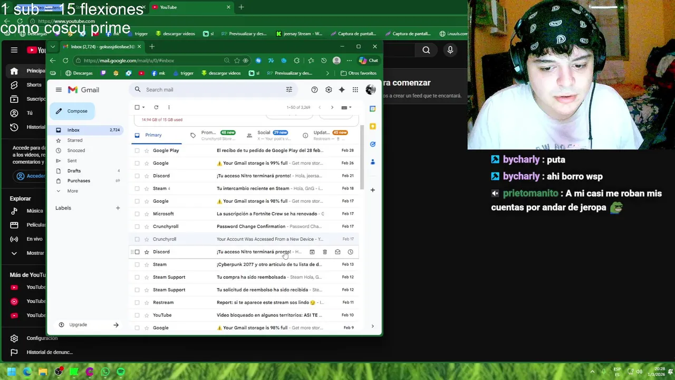Open Edge Copilot Chat button
The height and width of the screenshot is (380, 675).
(x=369, y=61)
